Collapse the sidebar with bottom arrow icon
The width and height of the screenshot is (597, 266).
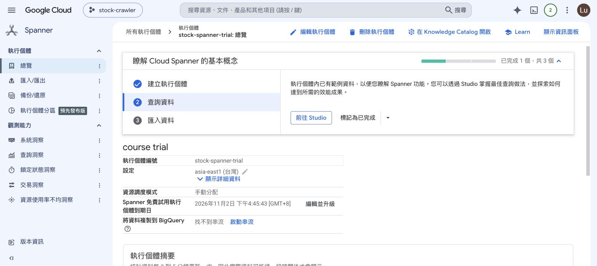click(x=11, y=258)
